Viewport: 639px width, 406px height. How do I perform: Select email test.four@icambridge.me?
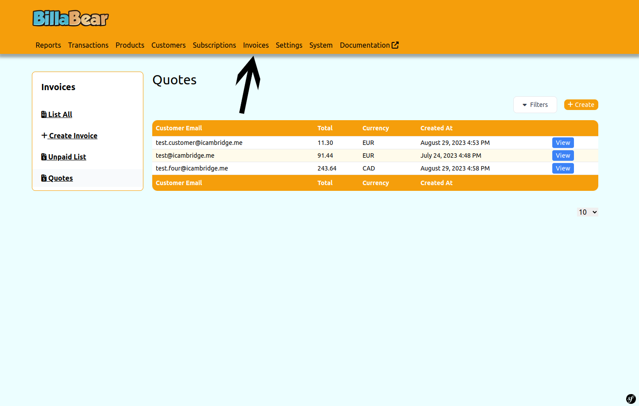192,168
